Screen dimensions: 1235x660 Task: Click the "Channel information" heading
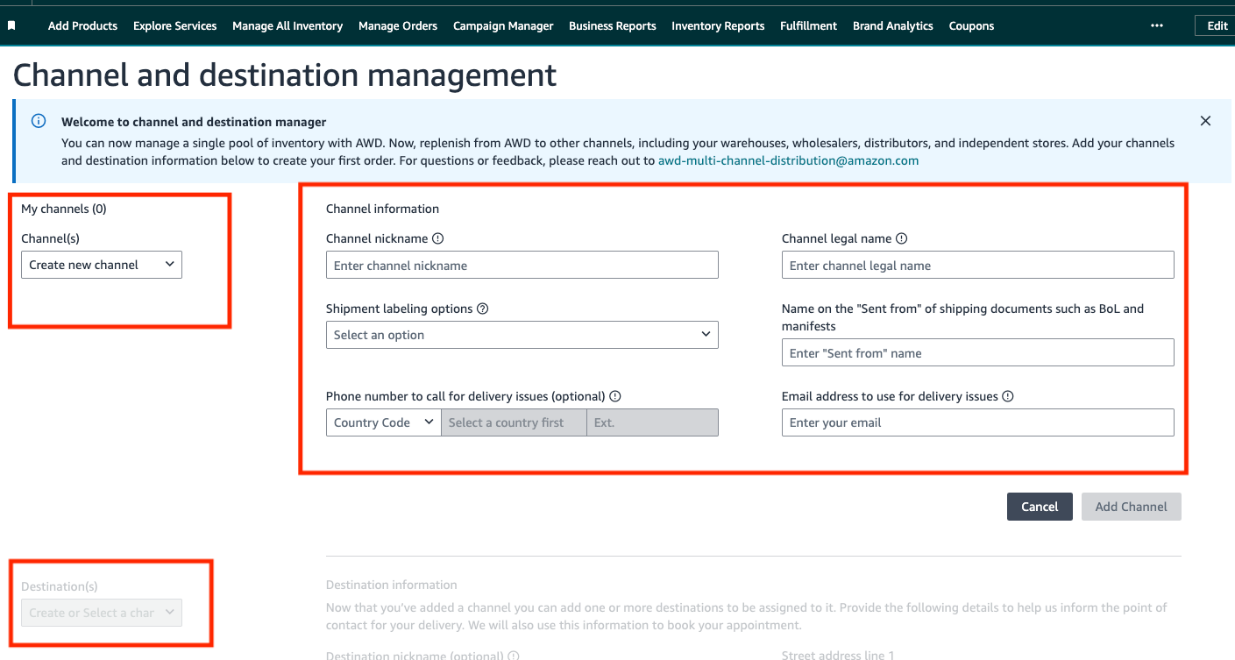click(x=382, y=209)
